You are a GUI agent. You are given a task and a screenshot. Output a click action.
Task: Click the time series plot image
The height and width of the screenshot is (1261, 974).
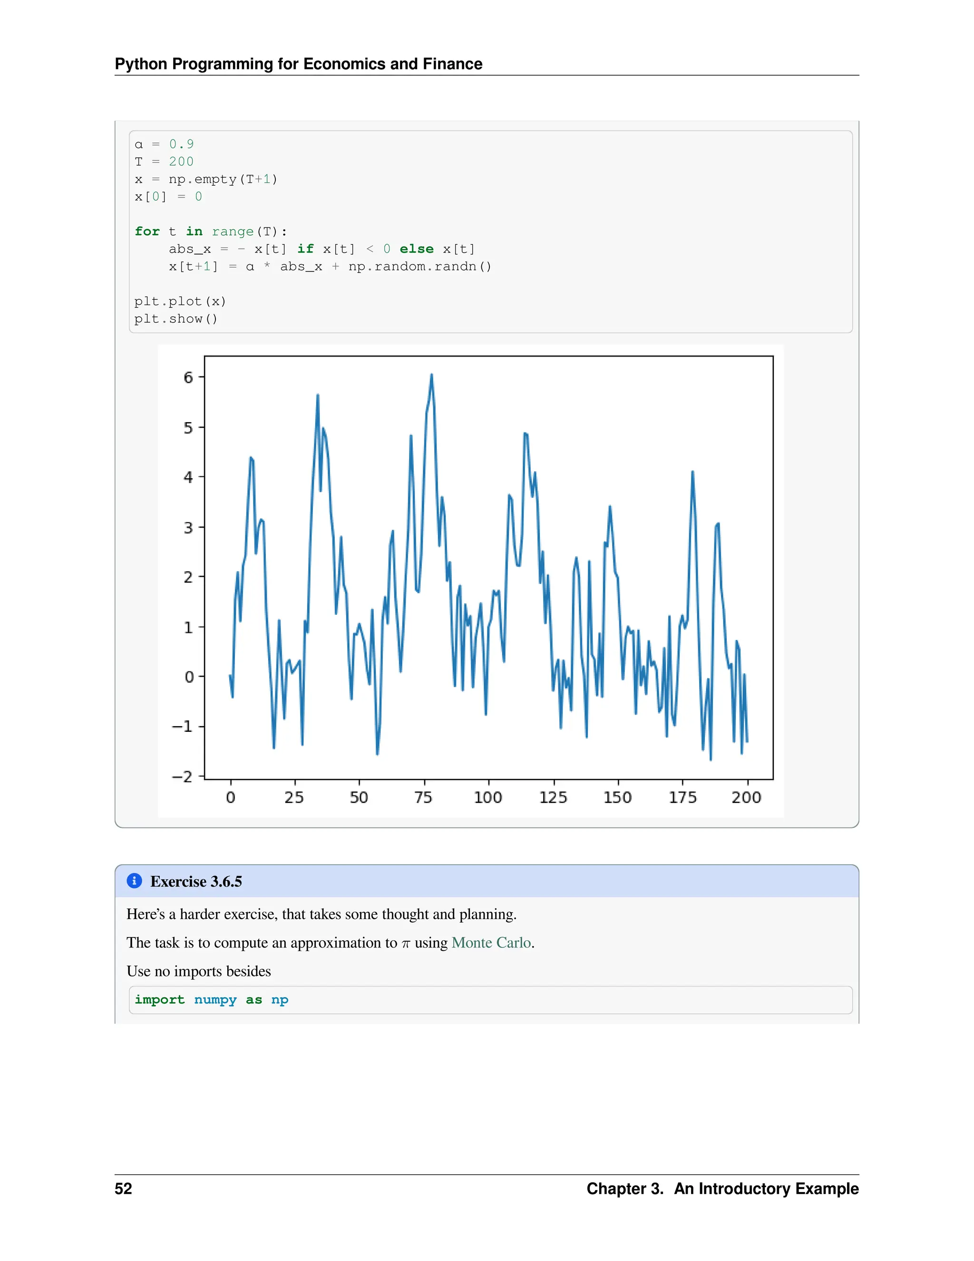click(471, 581)
